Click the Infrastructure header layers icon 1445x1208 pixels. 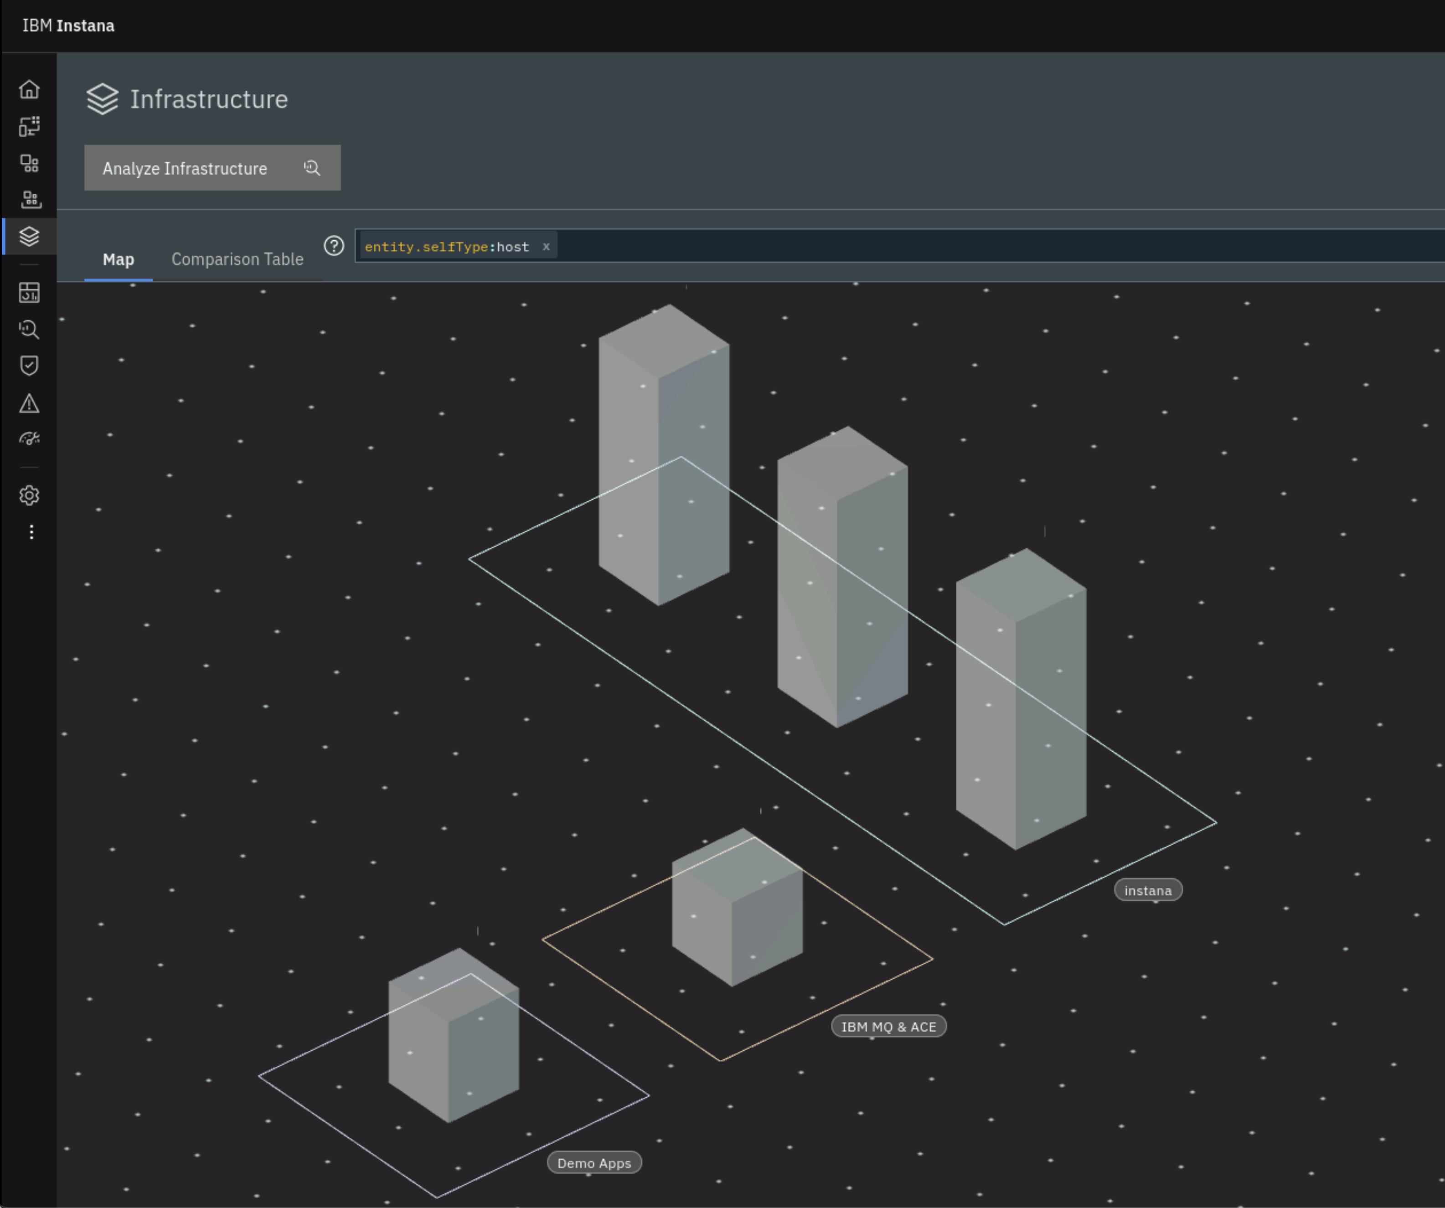[x=103, y=99]
